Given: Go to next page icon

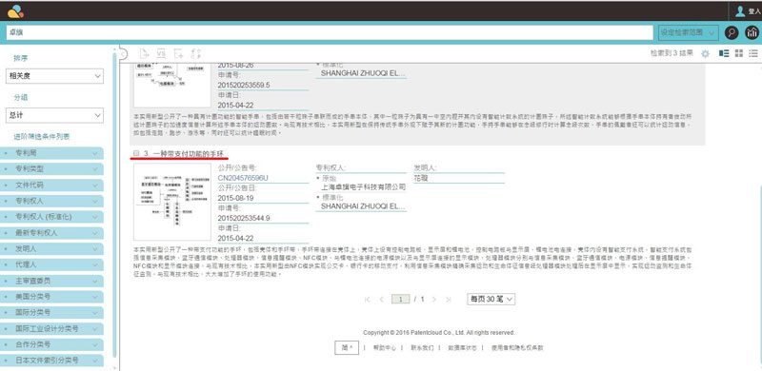Looking at the screenshot, I should (x=434, y=299).
